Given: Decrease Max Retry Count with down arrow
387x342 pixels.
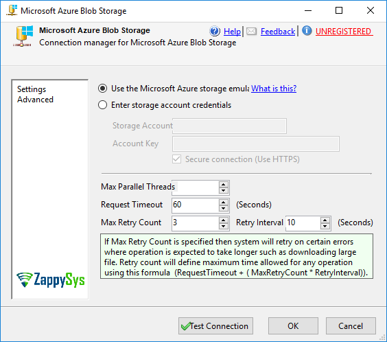Looking at the screenshot, I should [x=224, y=227].
